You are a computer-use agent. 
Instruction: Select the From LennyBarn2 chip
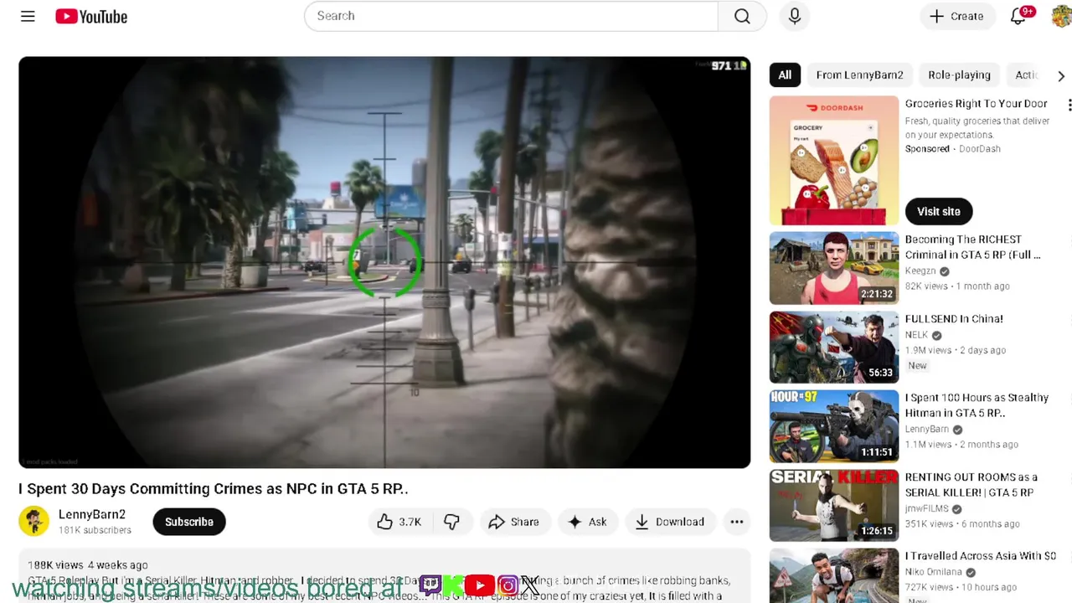(x=859, y=75)
